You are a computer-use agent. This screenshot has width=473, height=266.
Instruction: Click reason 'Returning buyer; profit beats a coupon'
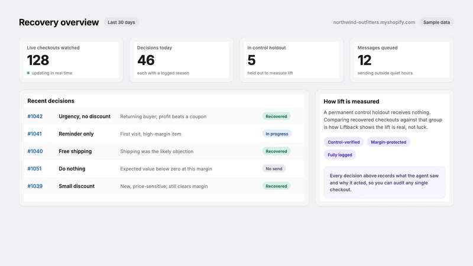(163, 116)
